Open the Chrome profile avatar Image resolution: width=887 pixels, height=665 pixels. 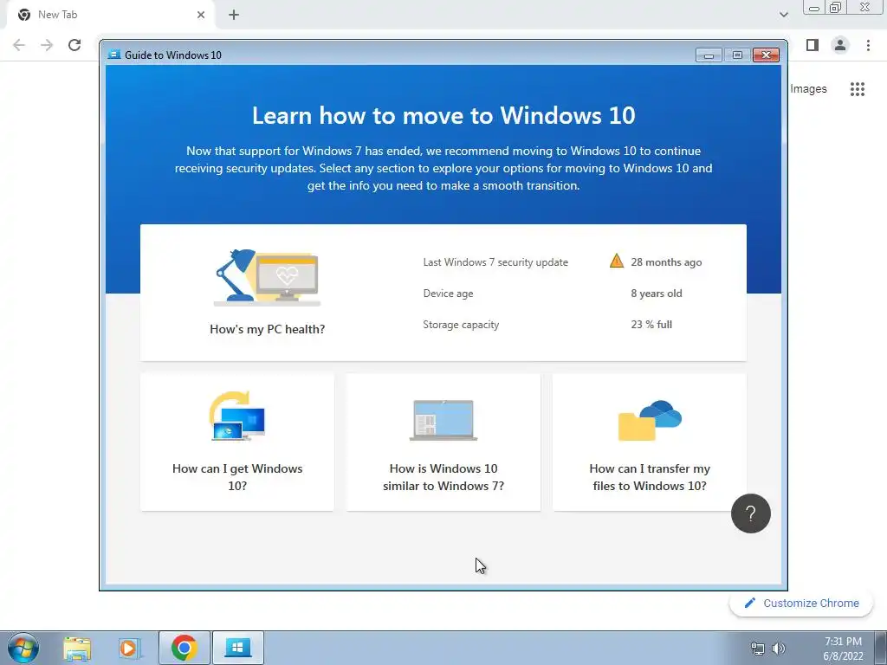(840, 45)
